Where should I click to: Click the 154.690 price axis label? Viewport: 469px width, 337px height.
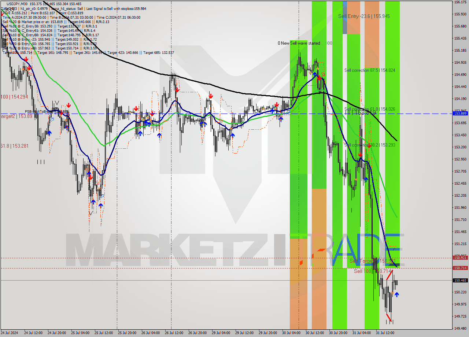coord(460,75)
